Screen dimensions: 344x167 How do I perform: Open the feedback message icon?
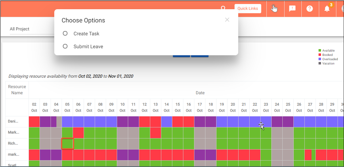[292, 9]
